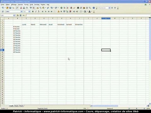
Task: Click the Background color bucket swatch
Action: tap(85, 12)
